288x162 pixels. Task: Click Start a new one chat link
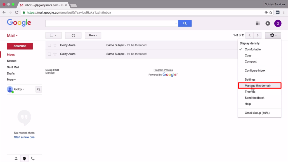tap(24, 137)
